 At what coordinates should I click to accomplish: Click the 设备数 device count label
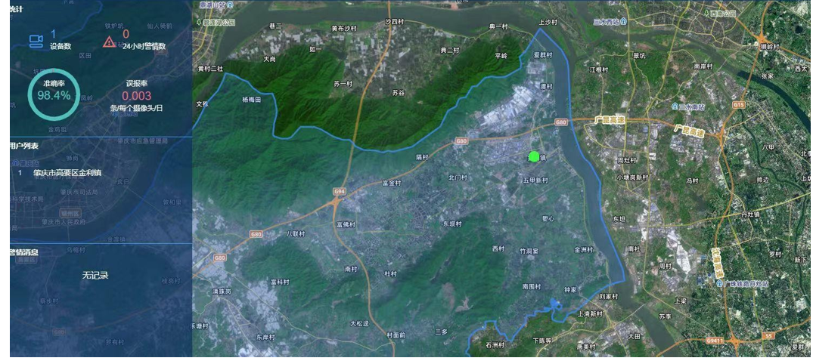(x=61, y=46)
